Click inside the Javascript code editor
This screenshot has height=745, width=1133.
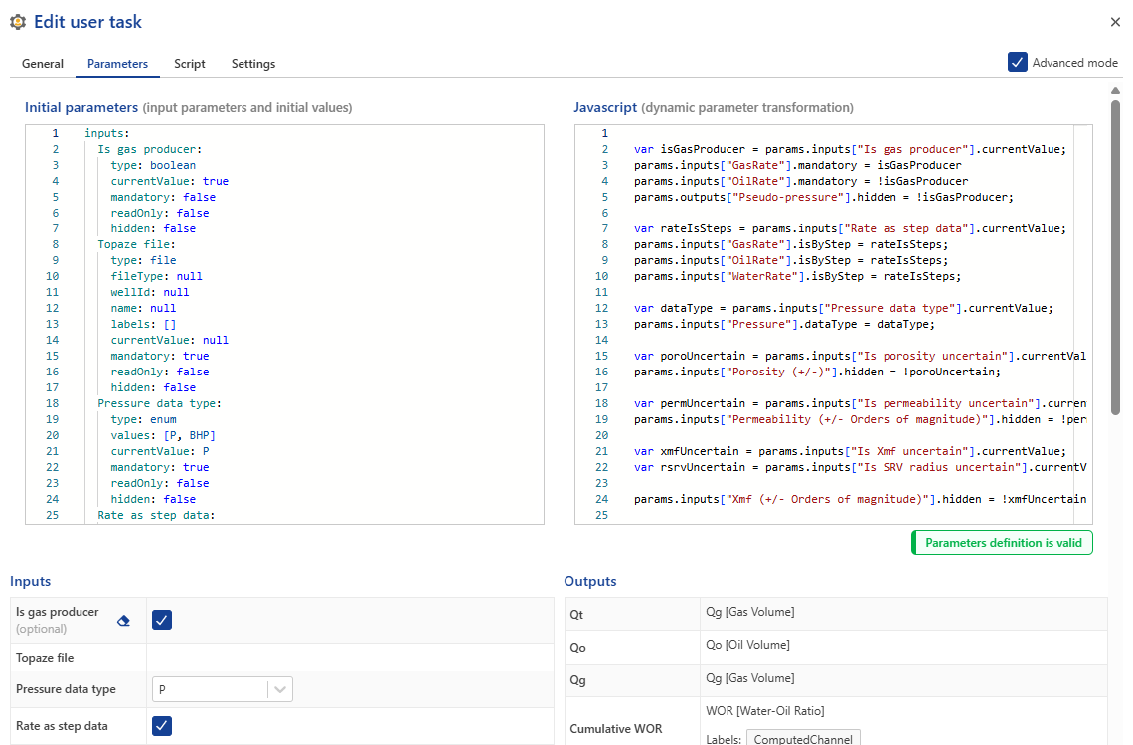click(833, 325)
